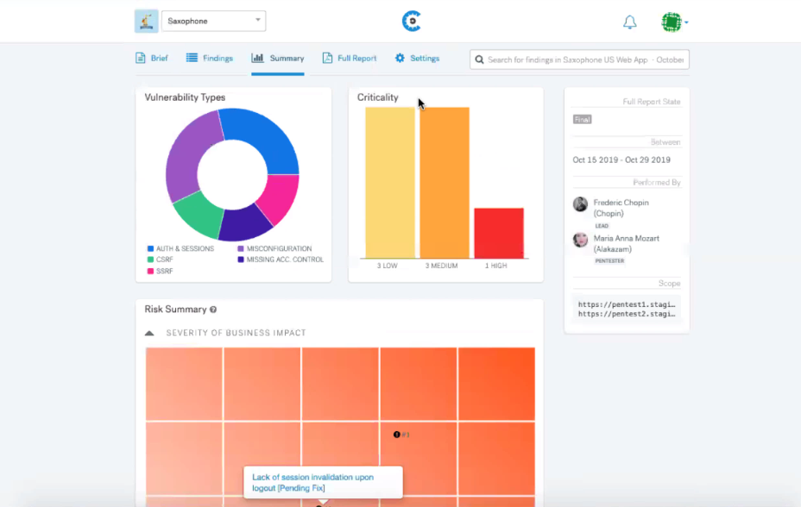Image resolution: width=801 pixels, height=507 pixels.
Task: Open 'Lack of session invalidation upon logout' link
Action: pyautogui.click(x=312, y=483)
